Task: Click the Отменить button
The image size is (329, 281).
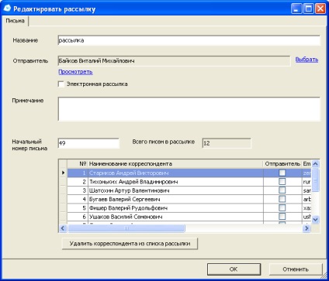Action: point(296,269)
